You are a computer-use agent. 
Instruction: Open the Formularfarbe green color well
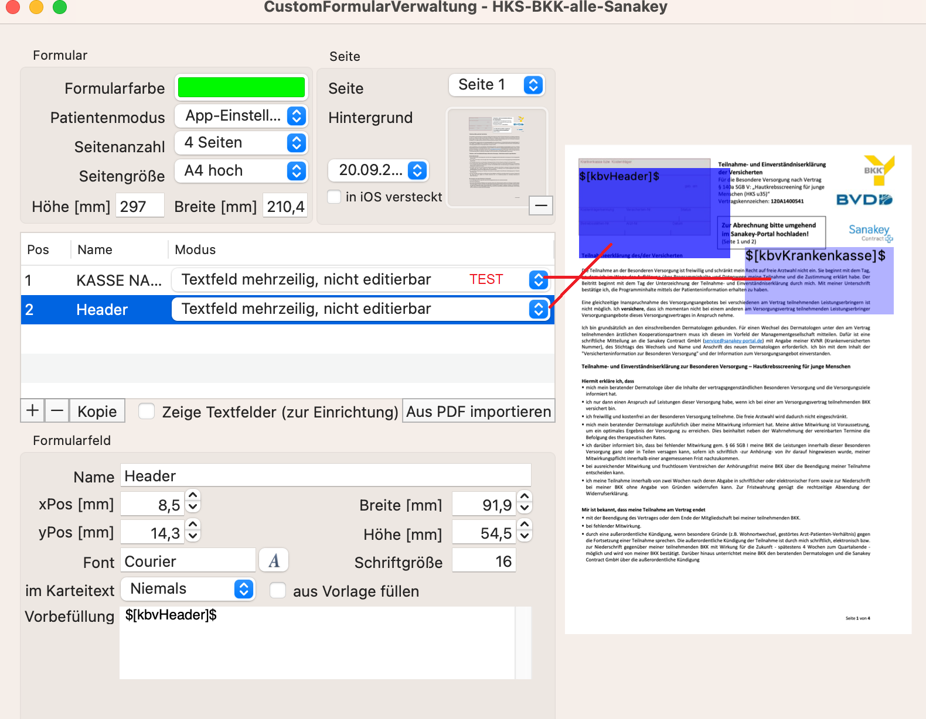point(241,88)
